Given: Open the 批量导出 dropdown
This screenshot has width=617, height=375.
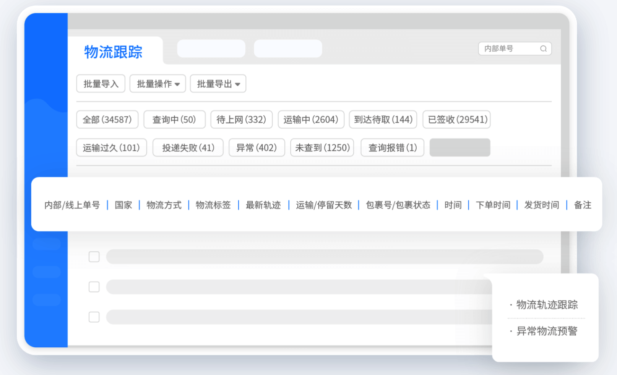Looking at the screenshot, I should coord(218,84).
